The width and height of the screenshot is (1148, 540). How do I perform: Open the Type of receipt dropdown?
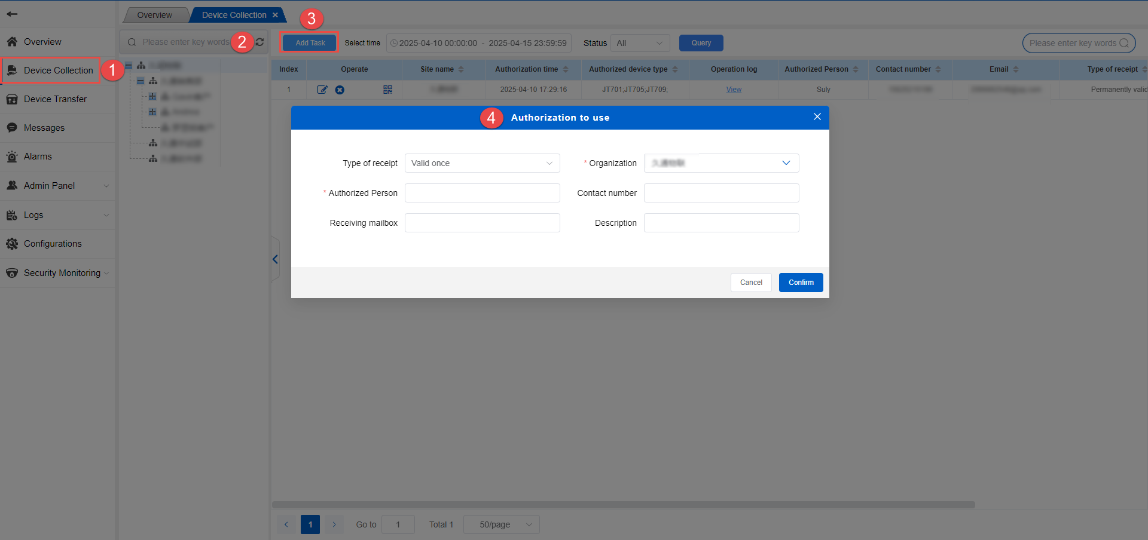pyautogui.click(x=482, y=163)
